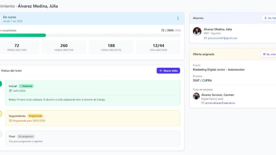Open julia.alvarez41@gmail.com email link
Screen dimensions: 276x155
point(222,38)
